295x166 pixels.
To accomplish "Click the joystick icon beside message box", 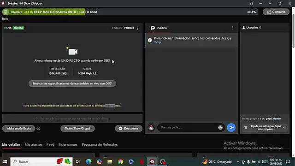I will [x=151, y=128].
